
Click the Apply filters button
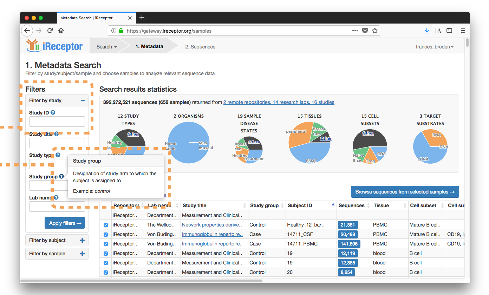pyautogui.click(x=65, y=223)
